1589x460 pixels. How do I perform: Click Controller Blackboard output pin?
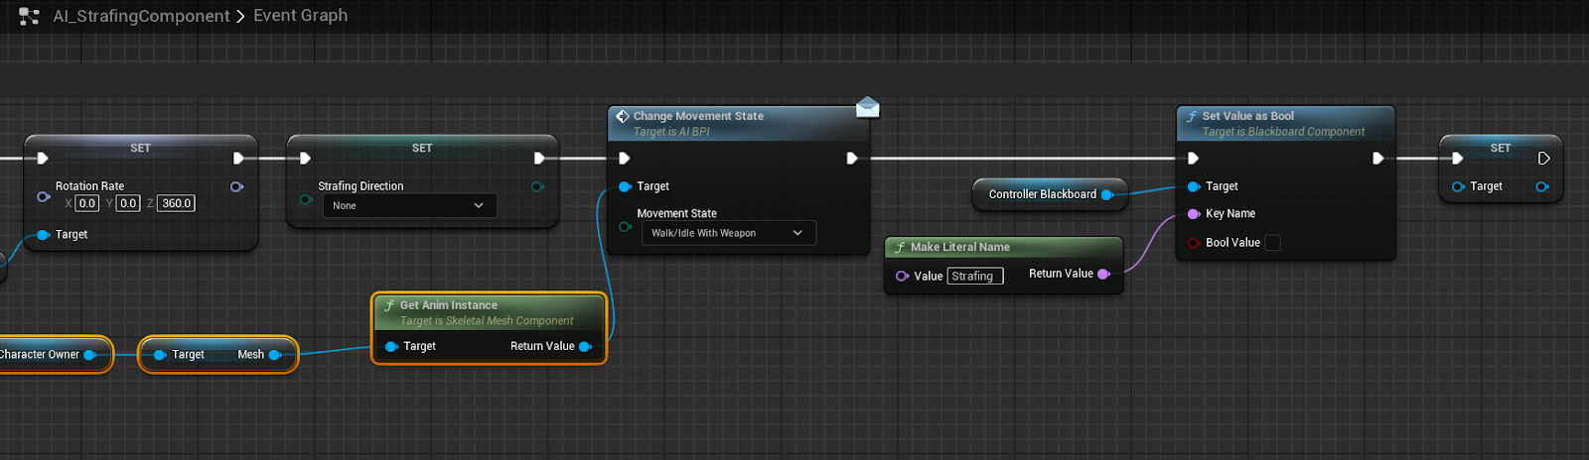[1107, 194]
